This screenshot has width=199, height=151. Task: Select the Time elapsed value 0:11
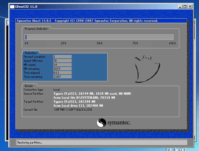pyautogui.click(x=63, y=73)
